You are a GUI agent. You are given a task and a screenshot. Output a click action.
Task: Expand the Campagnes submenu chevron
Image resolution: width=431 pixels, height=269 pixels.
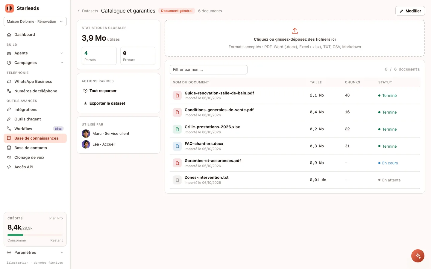62,63
